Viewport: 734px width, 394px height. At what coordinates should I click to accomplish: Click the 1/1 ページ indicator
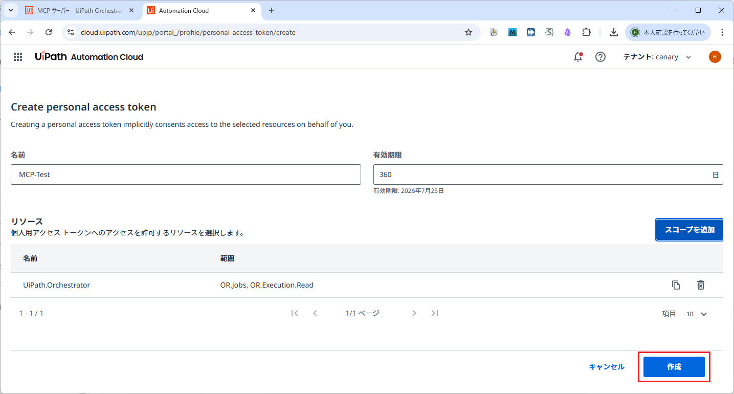point(363,313)
